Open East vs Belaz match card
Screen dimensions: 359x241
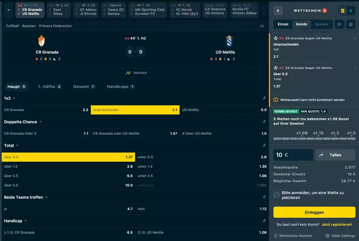(59, 10)
